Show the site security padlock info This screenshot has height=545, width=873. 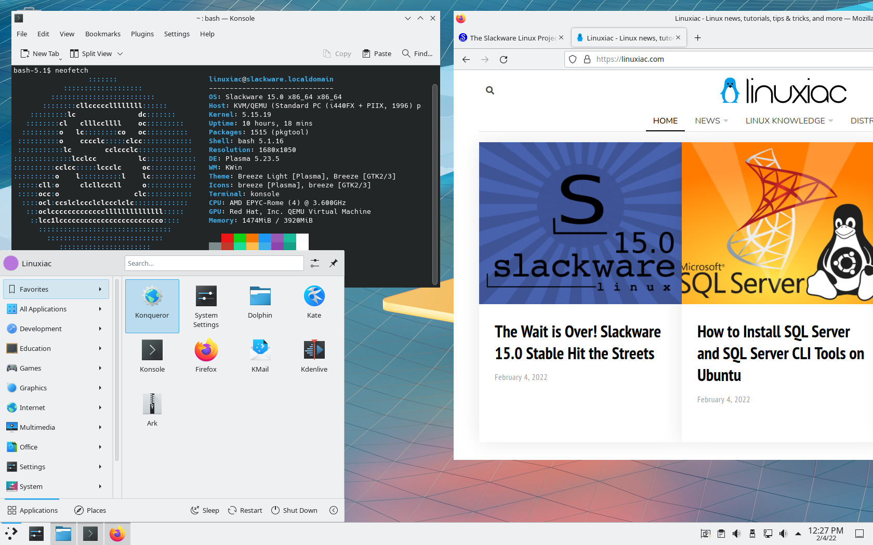[587, 59]
